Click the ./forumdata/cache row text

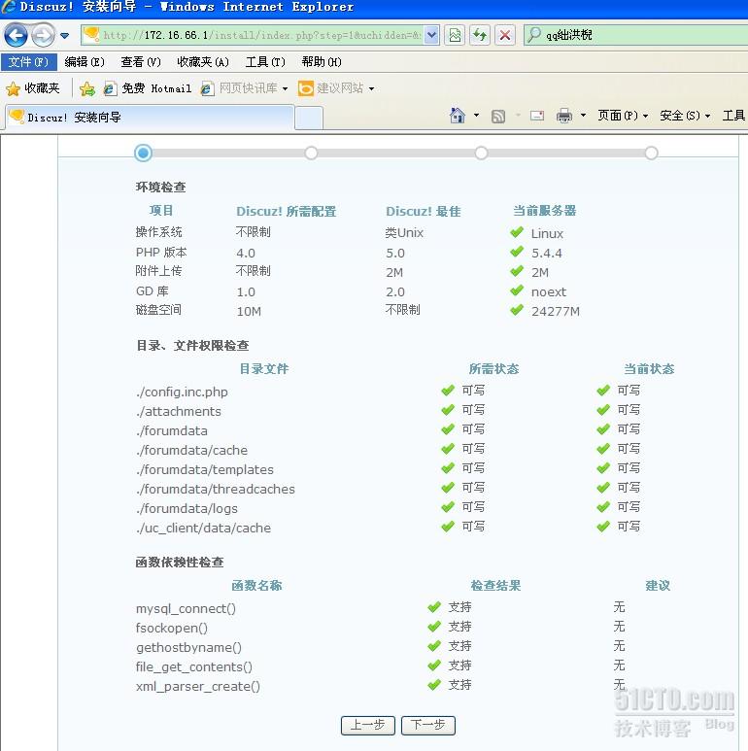pos(192,450)
